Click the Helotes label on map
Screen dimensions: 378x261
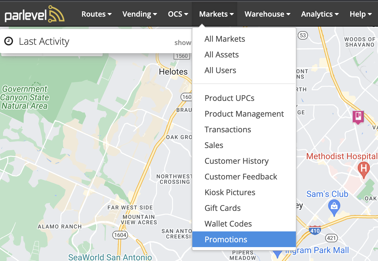(x=173, y=72)
